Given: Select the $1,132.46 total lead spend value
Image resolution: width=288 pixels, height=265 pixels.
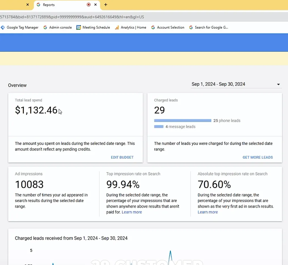Looking at the screenshot, I should (x=36, y=110).
